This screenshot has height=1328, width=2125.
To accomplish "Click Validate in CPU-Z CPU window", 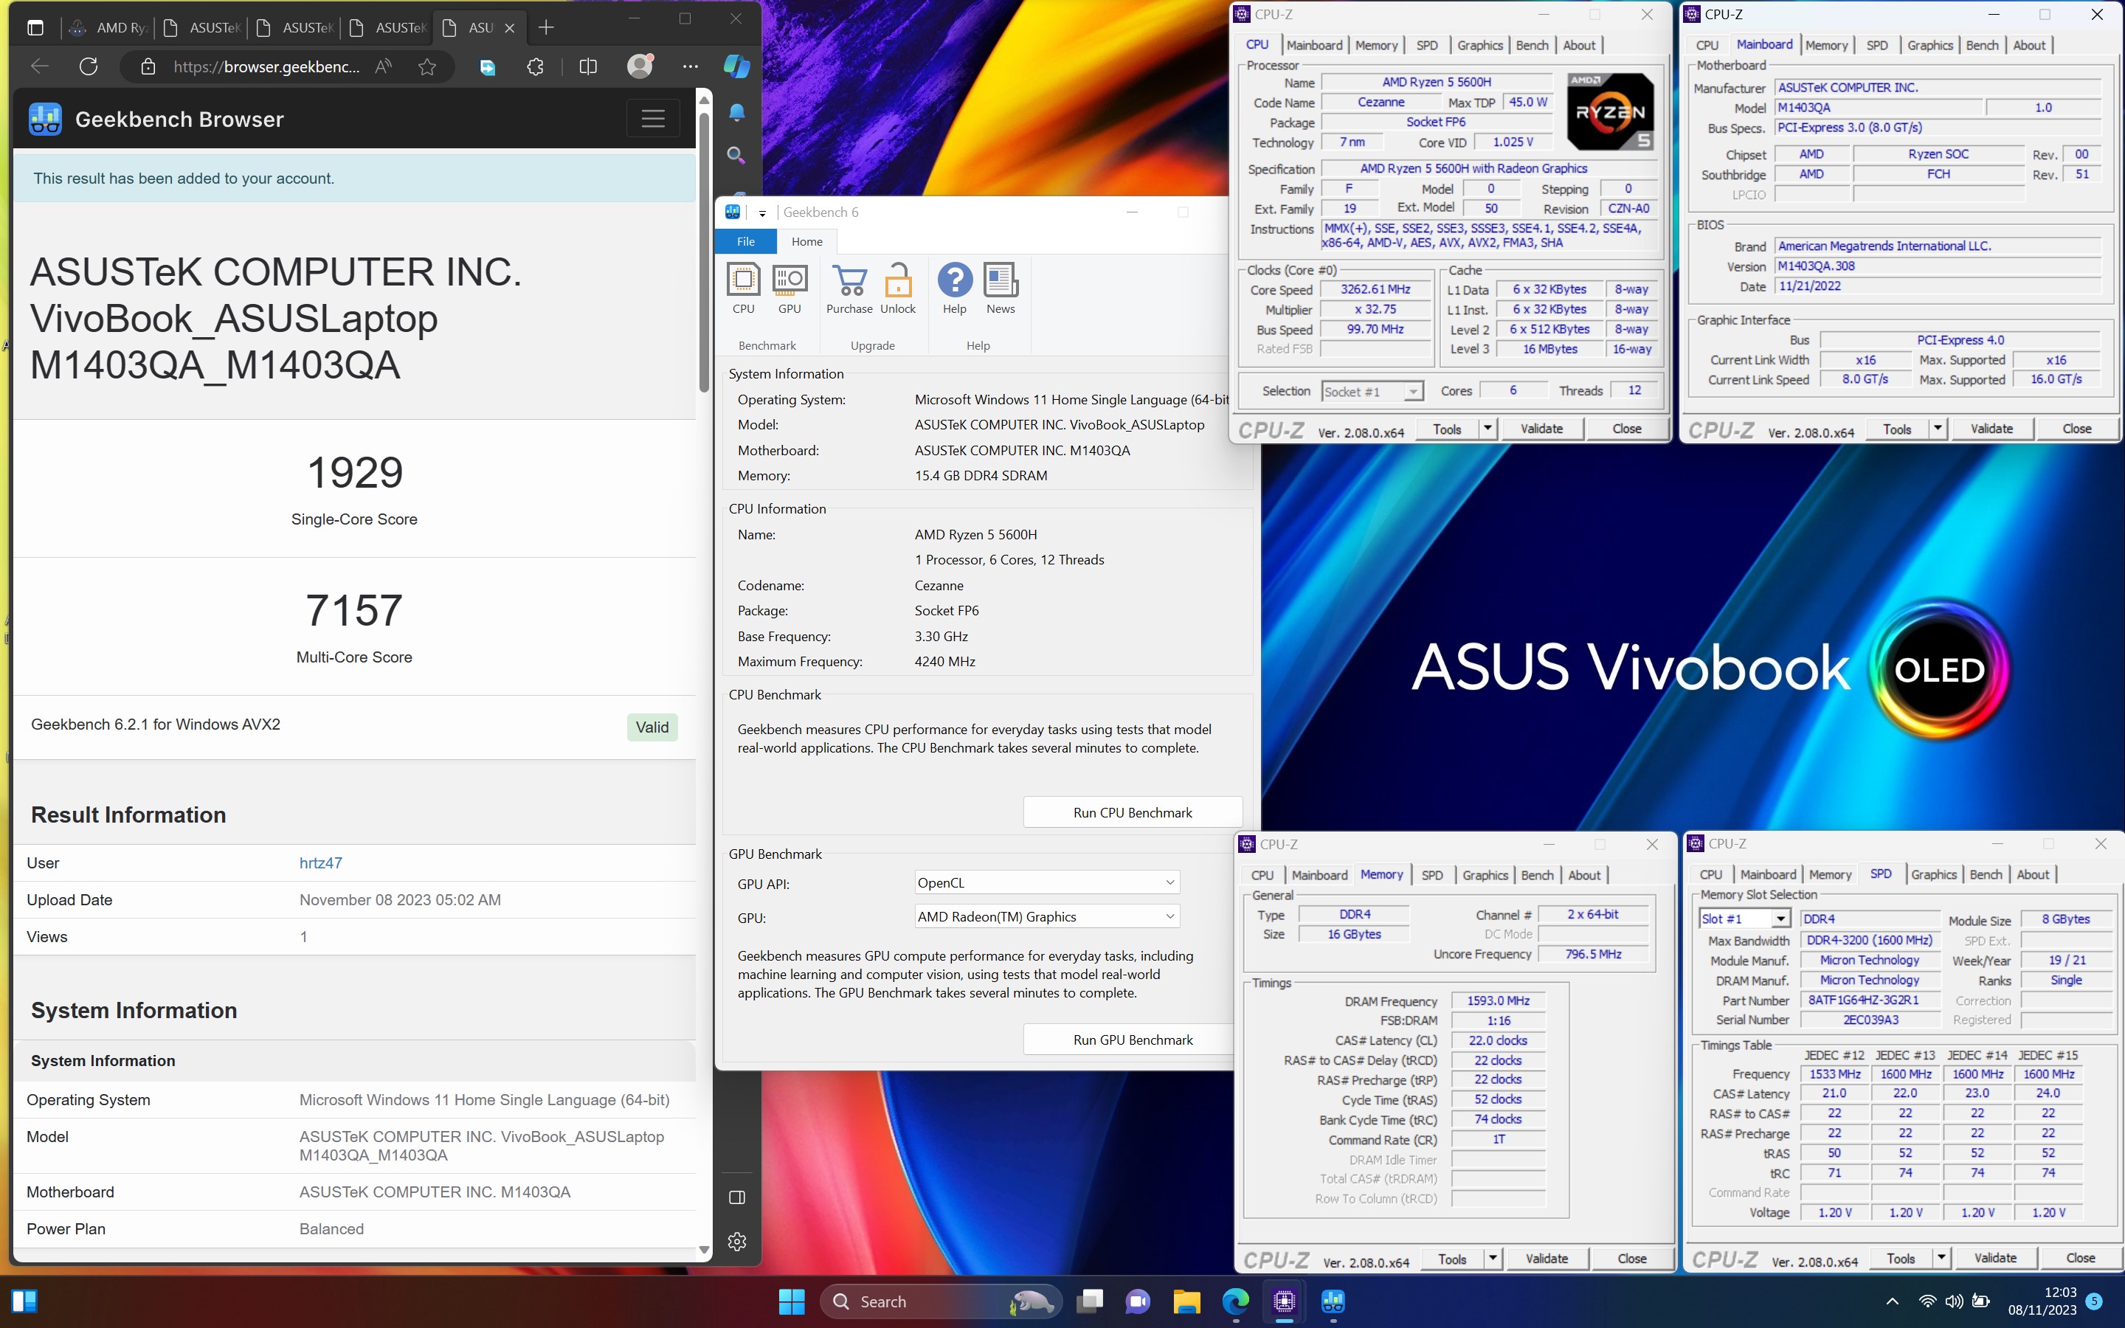I will coord(1541,429).
